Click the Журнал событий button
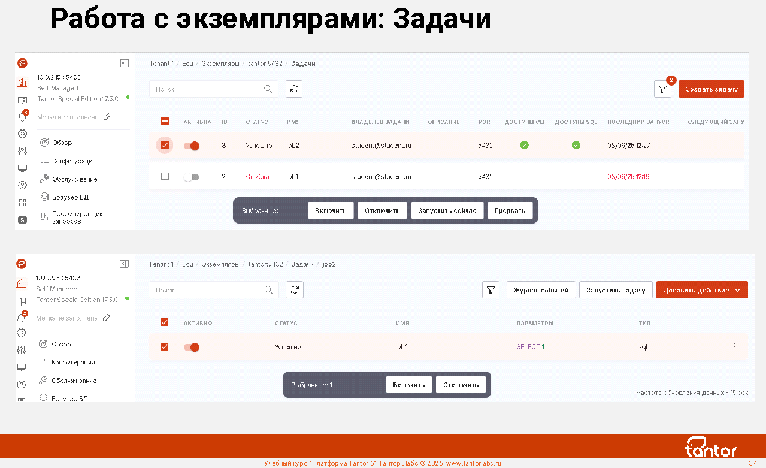Image resolution: width=766 pixels, height=468 pixels. click(541, 290)
